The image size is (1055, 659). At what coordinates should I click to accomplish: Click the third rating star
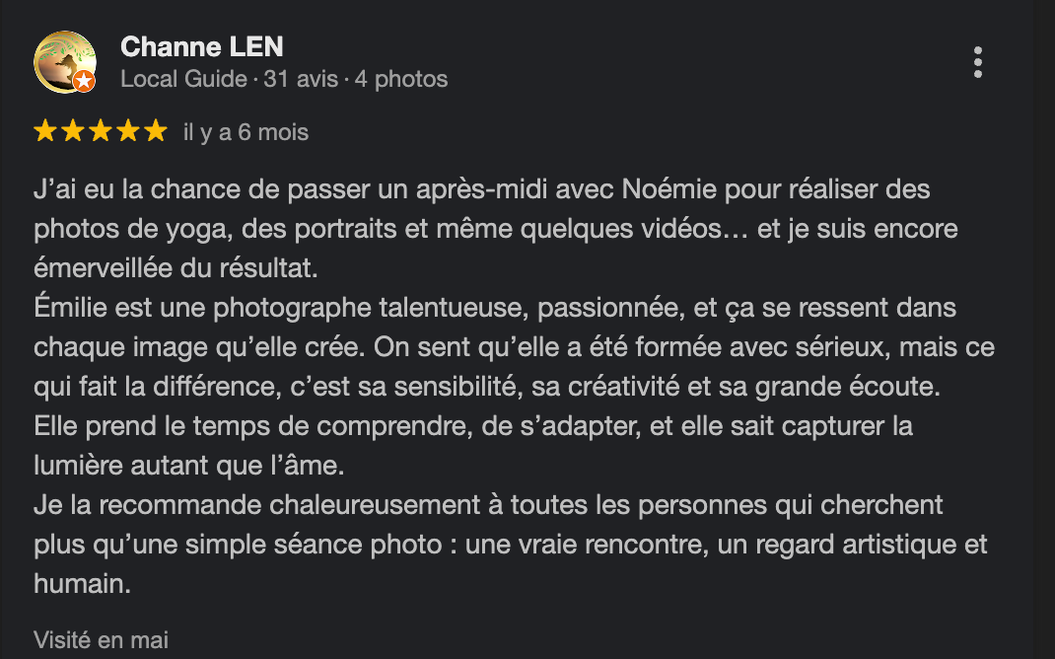(100, 131)
